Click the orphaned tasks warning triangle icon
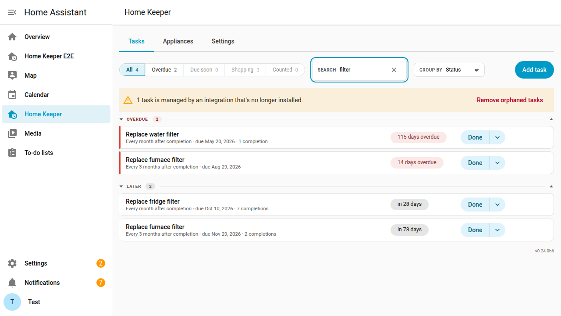 [128, 100]
